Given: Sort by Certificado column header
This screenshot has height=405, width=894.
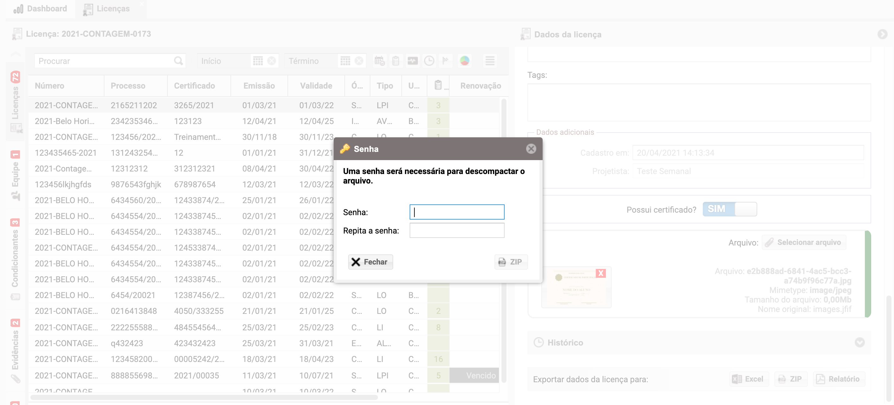Looking at the screenshot, I should pyautogui.click(x=199, y=86).
